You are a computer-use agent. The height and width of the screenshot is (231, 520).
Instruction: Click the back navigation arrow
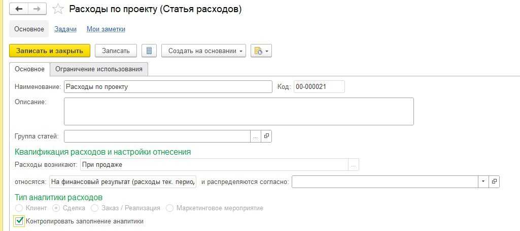click(x=19, y=9)
